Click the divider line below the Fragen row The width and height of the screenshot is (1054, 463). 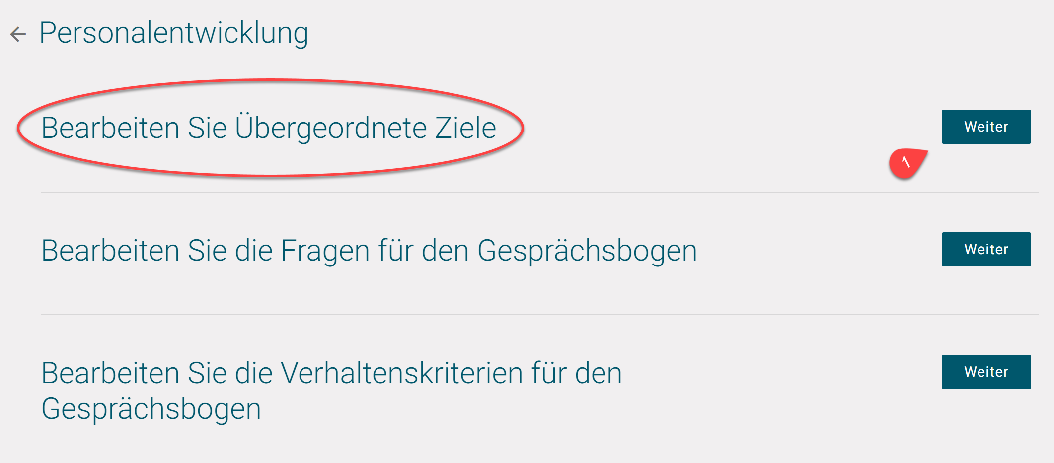point(497,315)
